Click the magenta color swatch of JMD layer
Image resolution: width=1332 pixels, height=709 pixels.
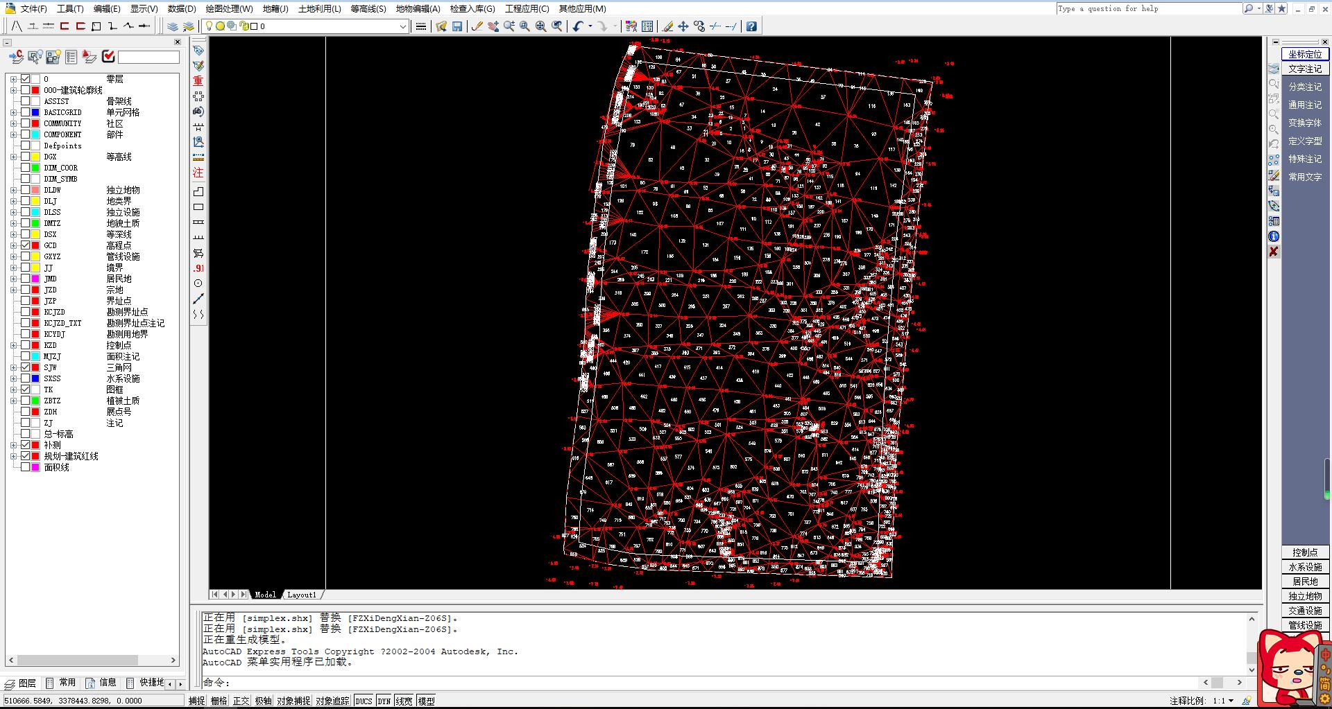35,279
